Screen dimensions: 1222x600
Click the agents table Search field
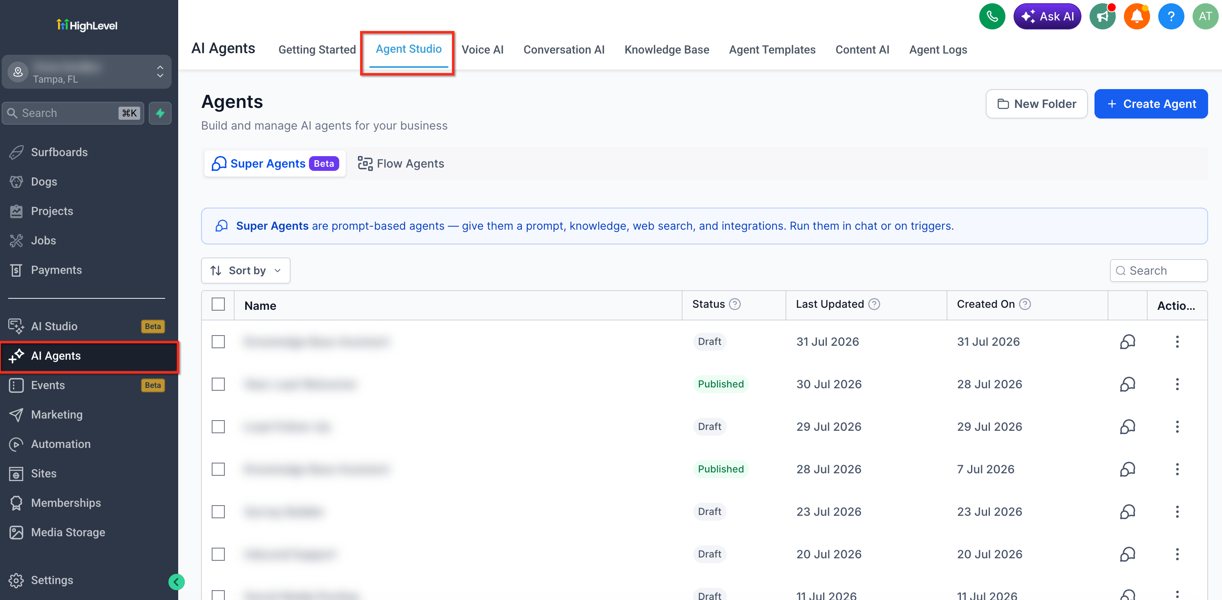pyautogui.click(x=1158, y=270)
